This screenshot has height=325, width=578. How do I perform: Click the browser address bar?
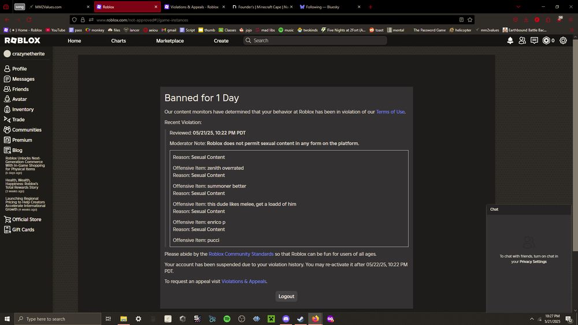click(x=272, y=20)
